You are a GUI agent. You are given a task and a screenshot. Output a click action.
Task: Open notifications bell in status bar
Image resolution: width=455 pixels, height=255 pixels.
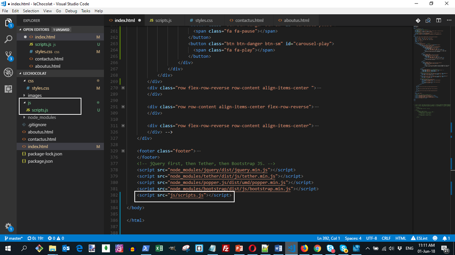coord(446,238)
